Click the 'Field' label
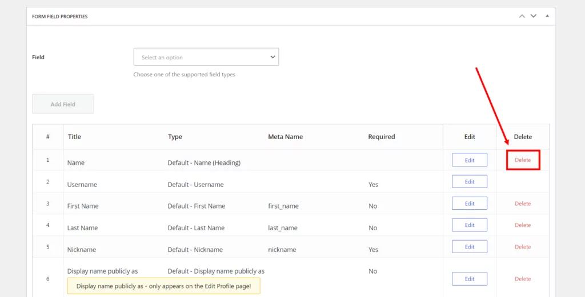585x297 pixels. (38, 58)
